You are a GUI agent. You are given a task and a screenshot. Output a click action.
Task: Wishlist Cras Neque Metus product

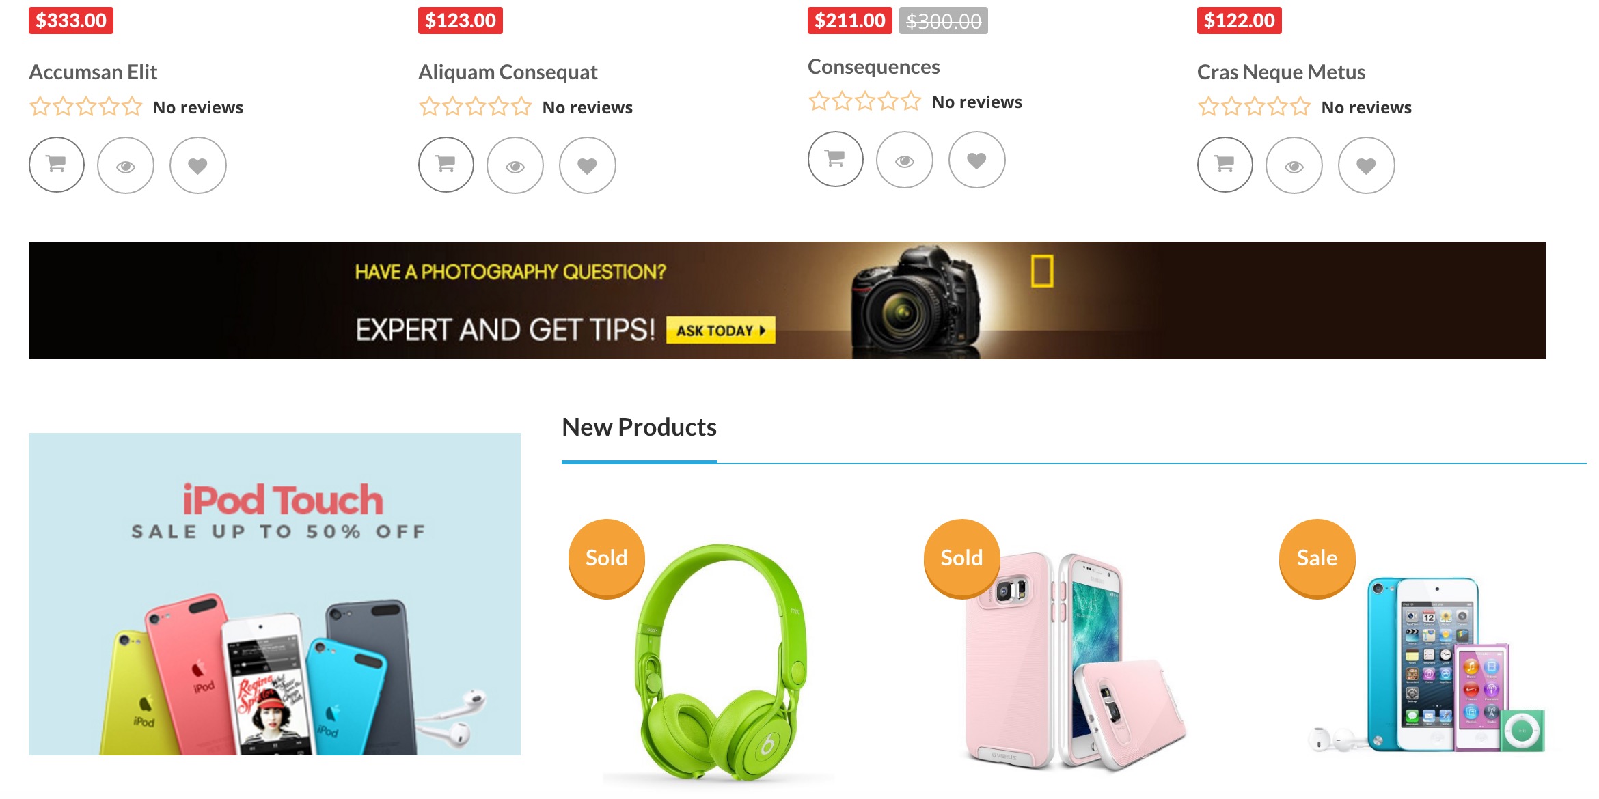[1367, 165]
